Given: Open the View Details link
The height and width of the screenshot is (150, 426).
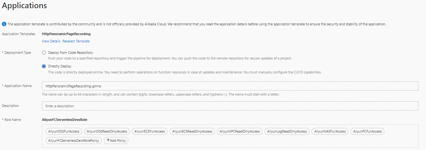Looking at the screenshot, I should (x=51, y=41).
